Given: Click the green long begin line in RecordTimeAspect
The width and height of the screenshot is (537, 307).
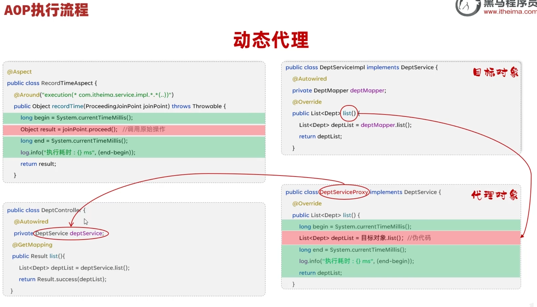Looking at the screenshot, I should click(77, 118).
